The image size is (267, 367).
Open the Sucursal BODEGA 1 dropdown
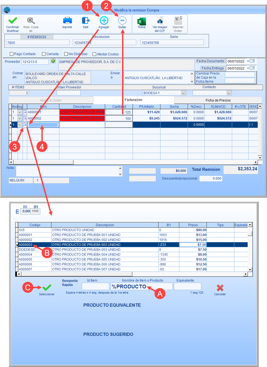tap(183, 93)
